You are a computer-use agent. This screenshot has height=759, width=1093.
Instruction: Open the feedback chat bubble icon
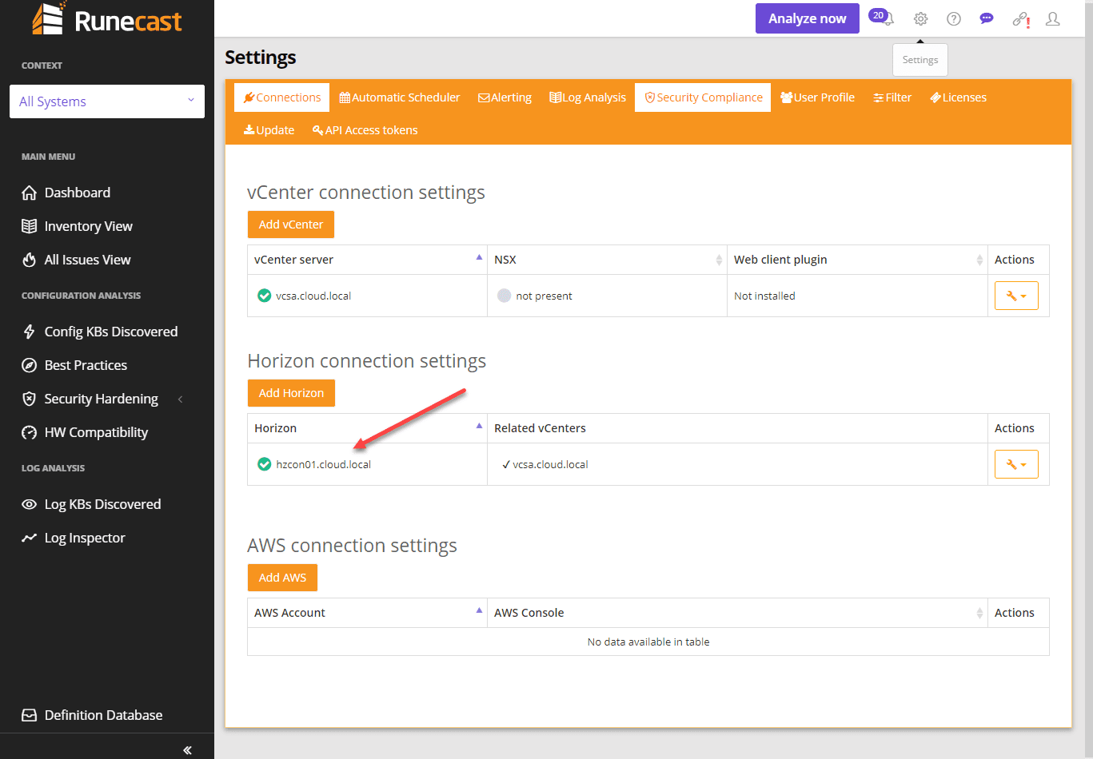987,18
